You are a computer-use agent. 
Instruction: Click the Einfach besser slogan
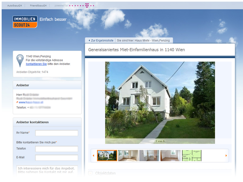pos(53,19)
